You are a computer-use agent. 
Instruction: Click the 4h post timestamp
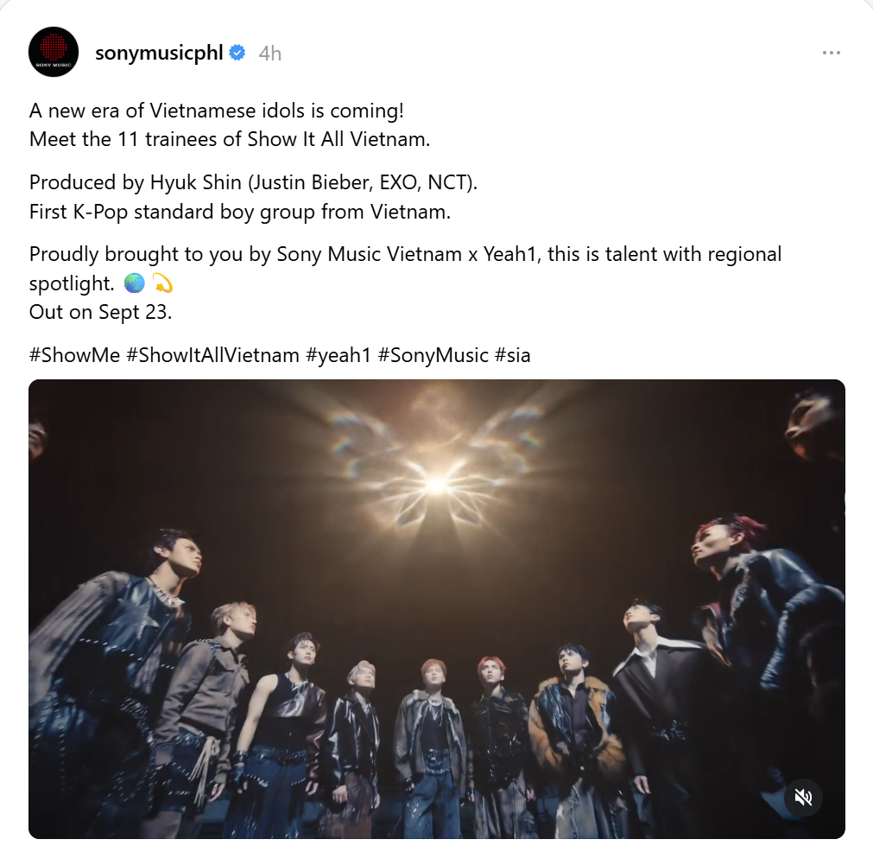click(x=270, y=54)
